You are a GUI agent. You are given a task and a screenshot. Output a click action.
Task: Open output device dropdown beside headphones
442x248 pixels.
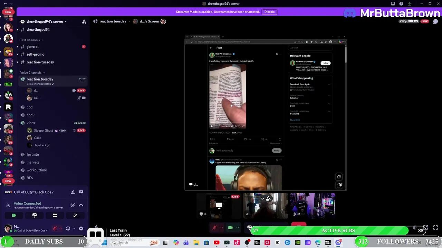click(x=74, y=228)
